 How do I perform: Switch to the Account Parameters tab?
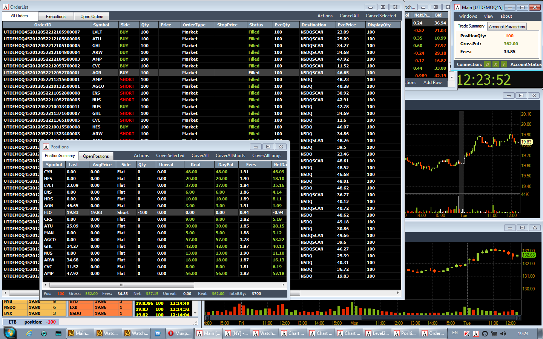pos(507,27)
